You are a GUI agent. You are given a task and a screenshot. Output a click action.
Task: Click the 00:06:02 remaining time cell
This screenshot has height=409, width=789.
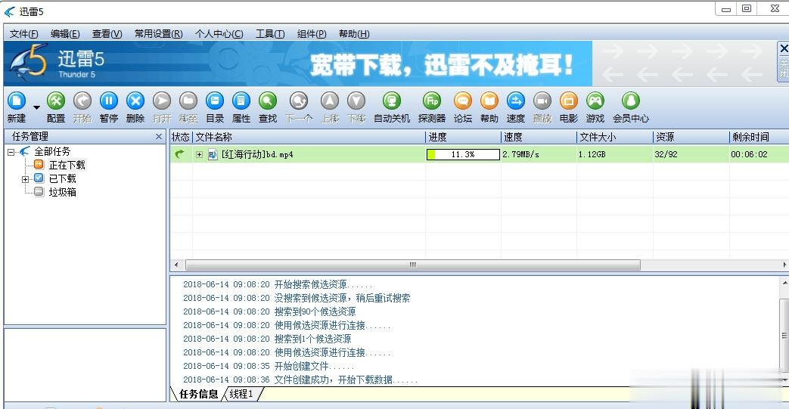point(749,154)
